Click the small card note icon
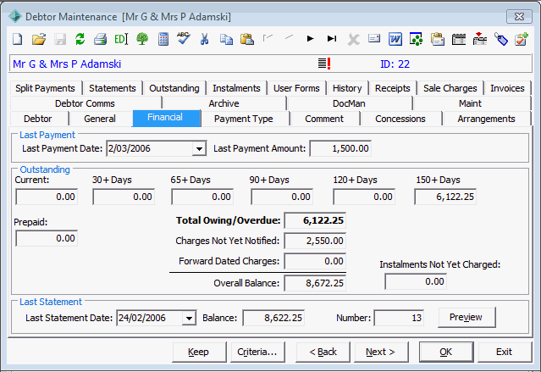This screenshot has height=372, width=541. coord(374,38)
